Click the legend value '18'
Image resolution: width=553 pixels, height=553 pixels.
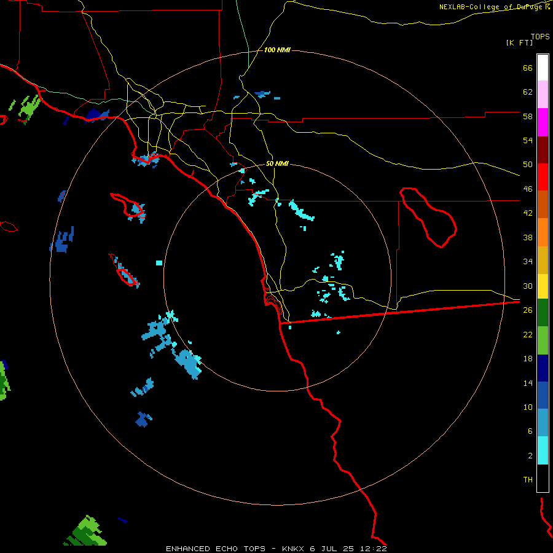(x=528, y=359)
